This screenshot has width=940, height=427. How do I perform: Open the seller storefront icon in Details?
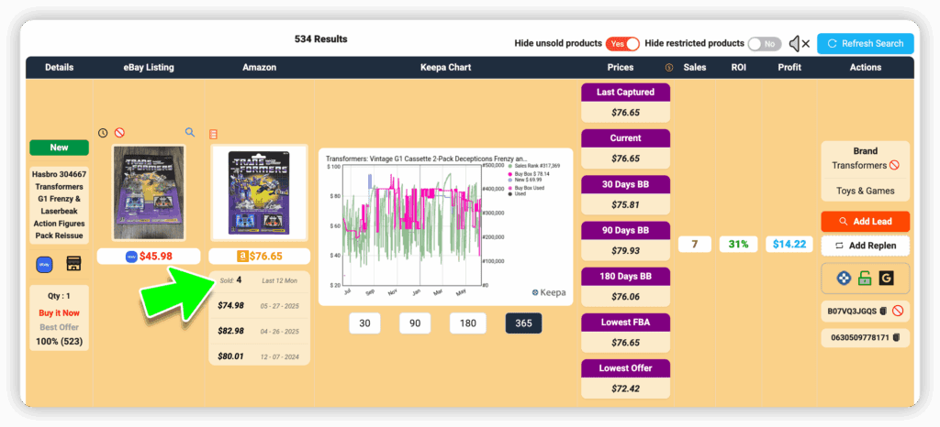coord(73,264)
